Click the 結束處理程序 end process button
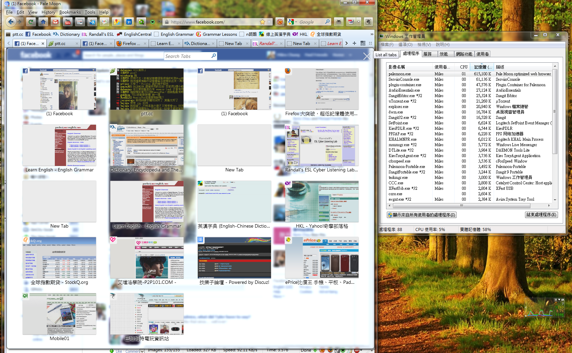 click(541, 215)
